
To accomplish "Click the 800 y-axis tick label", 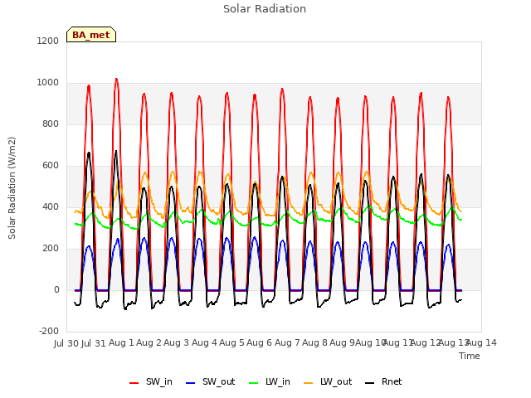I will pos(51,124).
